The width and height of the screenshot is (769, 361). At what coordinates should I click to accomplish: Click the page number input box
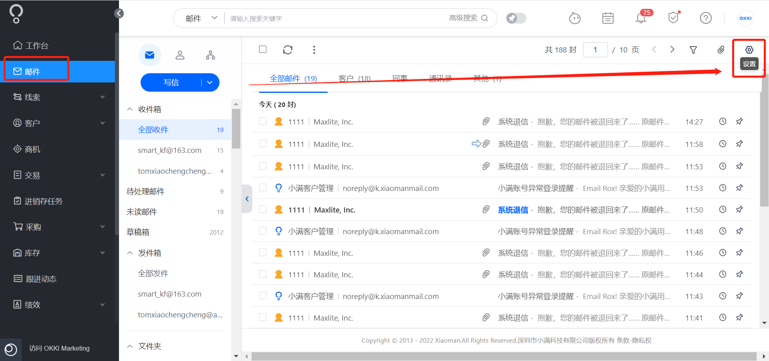click(596, 50)
